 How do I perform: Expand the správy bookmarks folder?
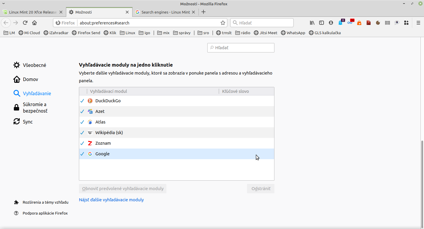[182, 33]
